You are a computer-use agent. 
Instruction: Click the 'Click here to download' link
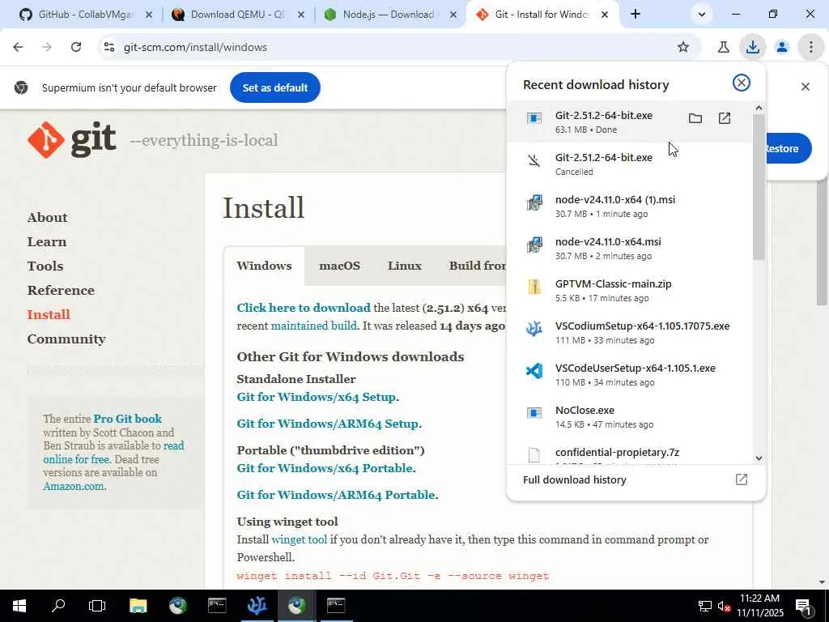(304, 308)
